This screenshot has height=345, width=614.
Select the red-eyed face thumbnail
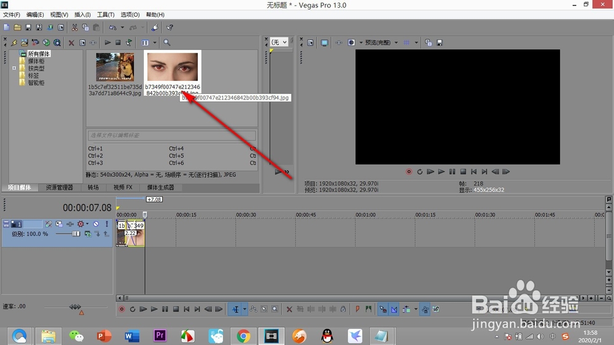click(173, 67)
